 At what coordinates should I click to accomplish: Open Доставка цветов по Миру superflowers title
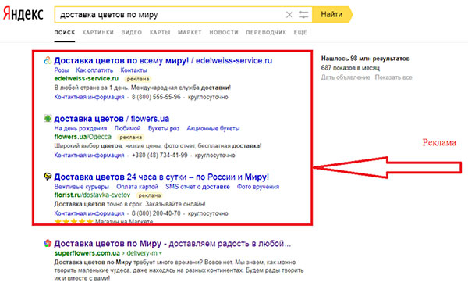pyautogui.click(x=172, y=244)
